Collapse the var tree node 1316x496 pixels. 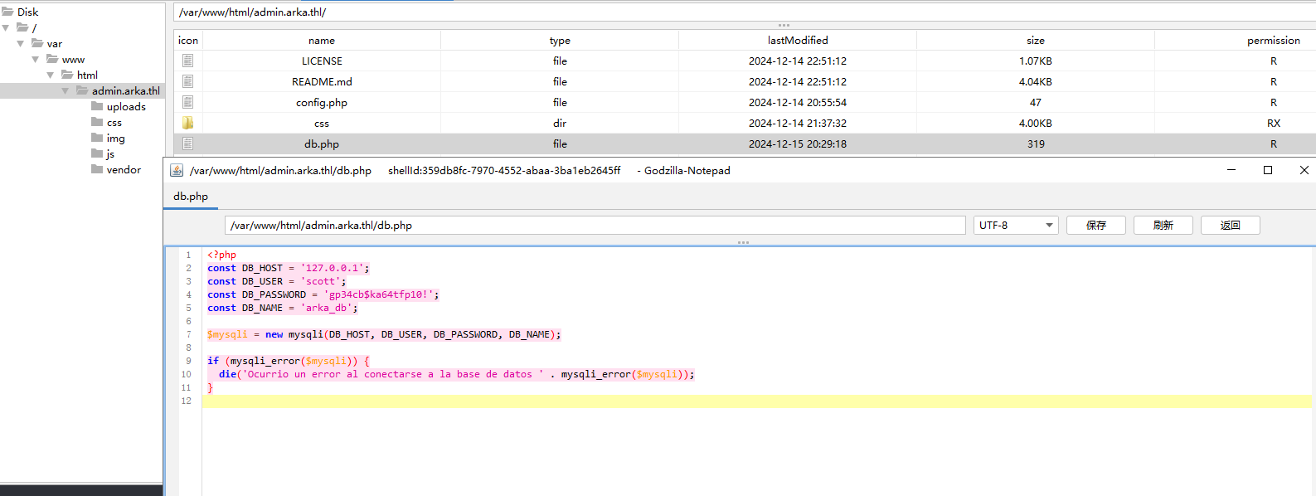click(21, 43)
